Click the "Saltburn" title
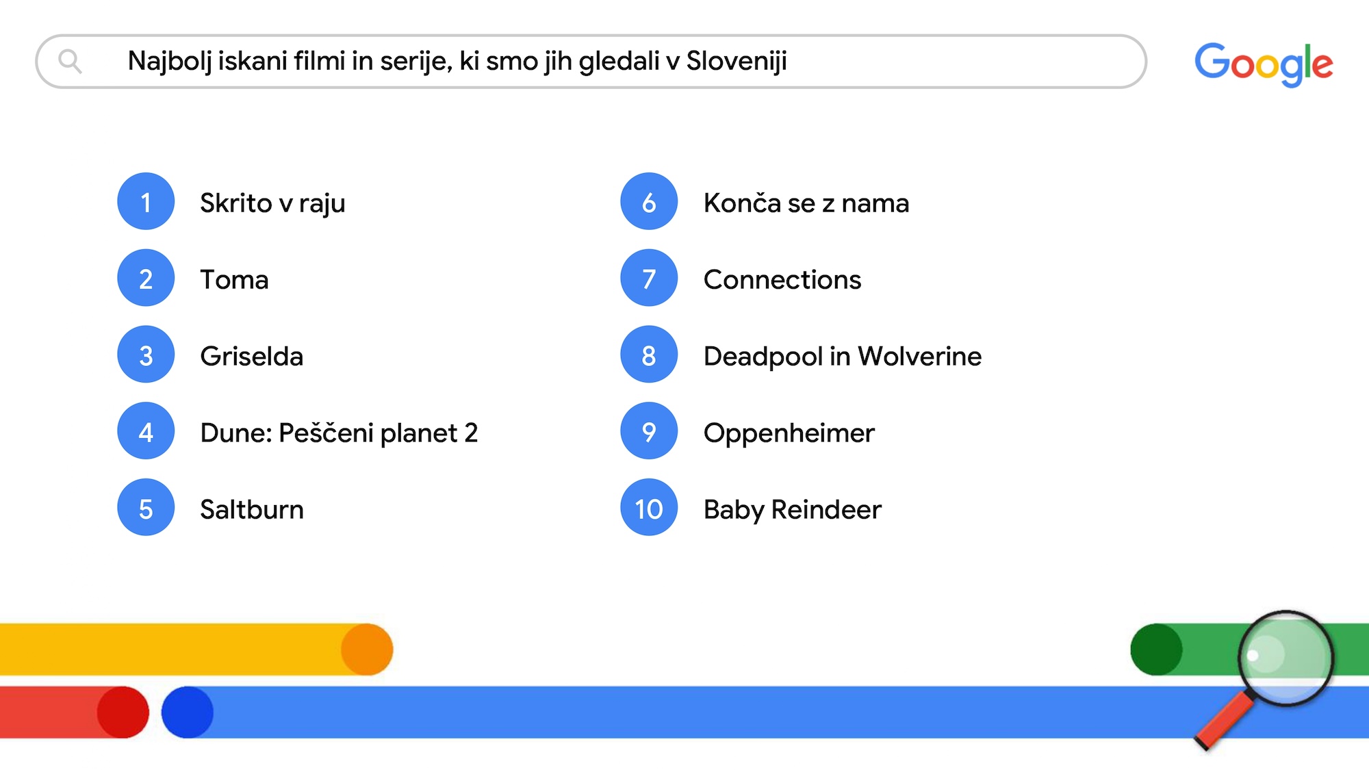This screenshot has width=1369, height=770. click(251, 510)
